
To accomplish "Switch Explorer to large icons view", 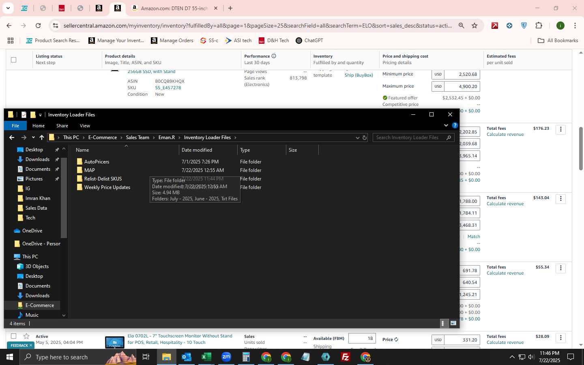I will (453, 323).
